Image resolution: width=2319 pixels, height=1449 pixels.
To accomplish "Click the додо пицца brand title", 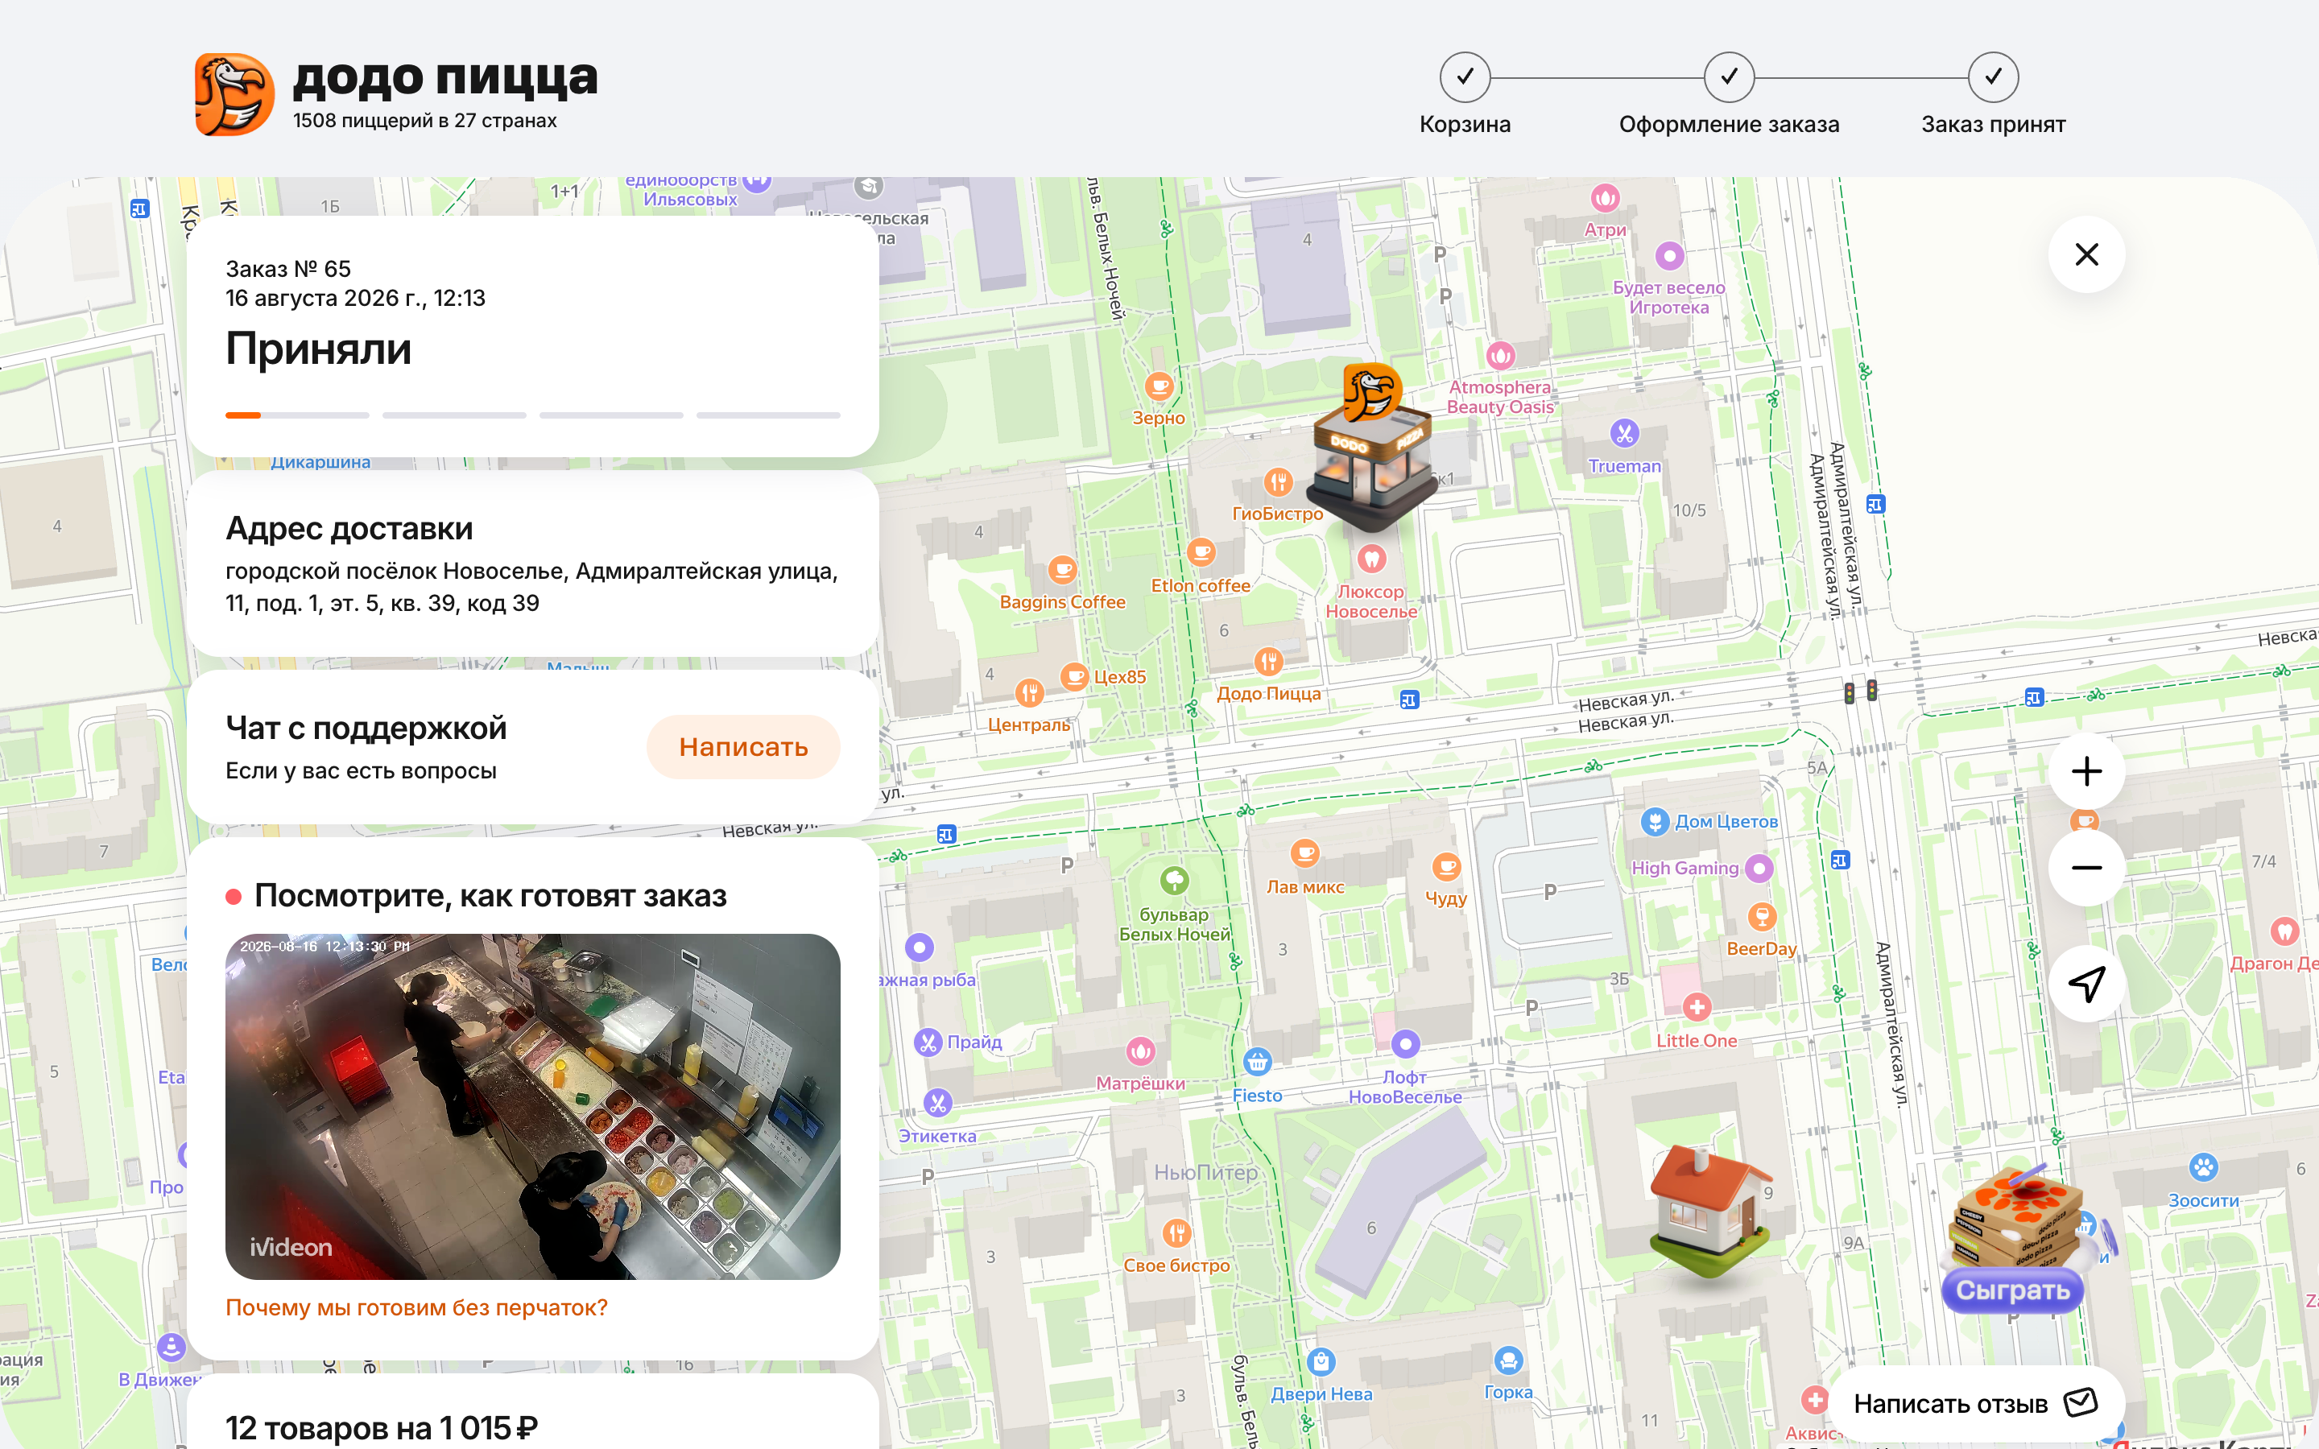I will [445, 77].
